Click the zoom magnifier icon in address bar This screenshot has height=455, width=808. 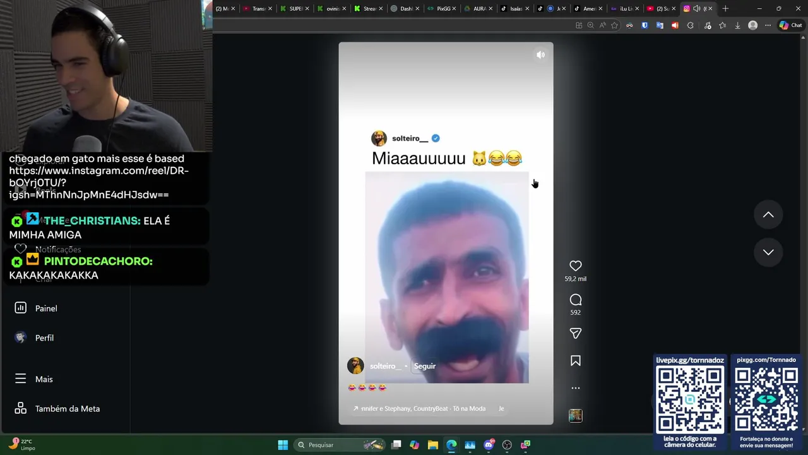coord(590,25)
